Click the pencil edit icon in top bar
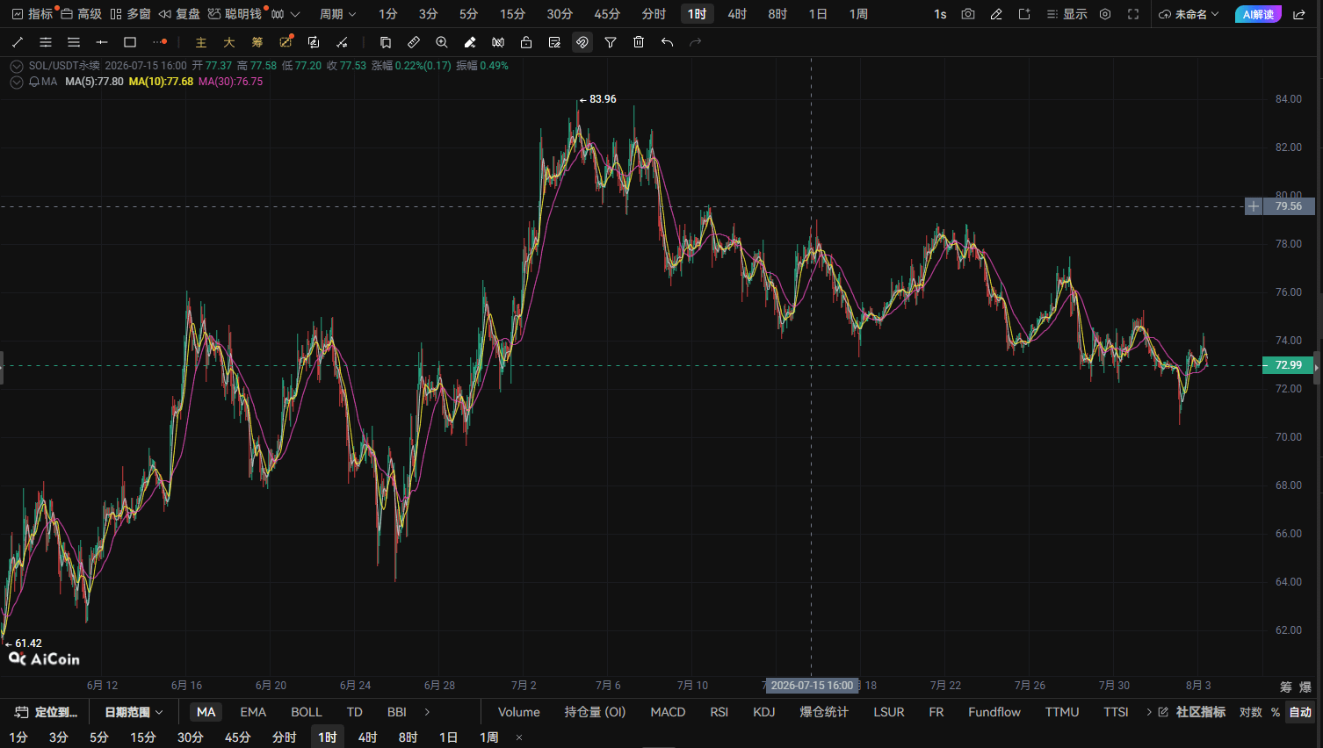 coord(996,14)
